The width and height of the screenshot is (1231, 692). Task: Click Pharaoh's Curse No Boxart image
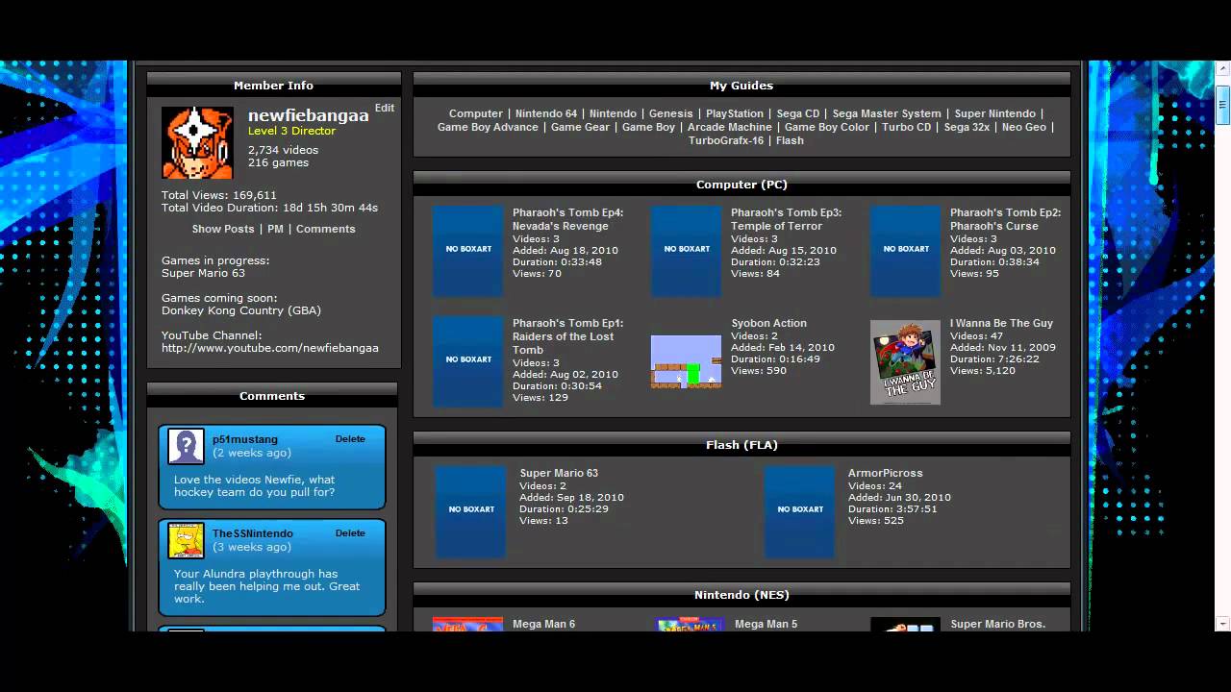pos(905,250)
